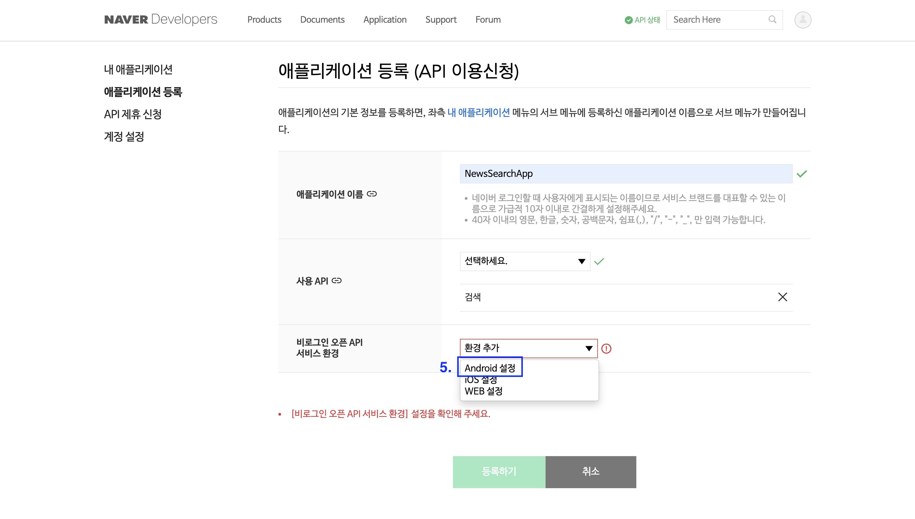Edit the NewsSearchApp name field
915x519 pixels.
click(626, 174)
